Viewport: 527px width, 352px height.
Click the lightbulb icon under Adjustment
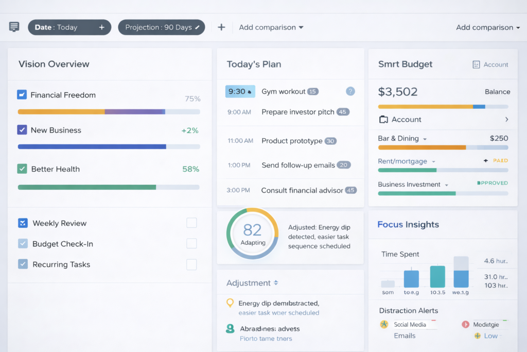click(x=230, y=303)
